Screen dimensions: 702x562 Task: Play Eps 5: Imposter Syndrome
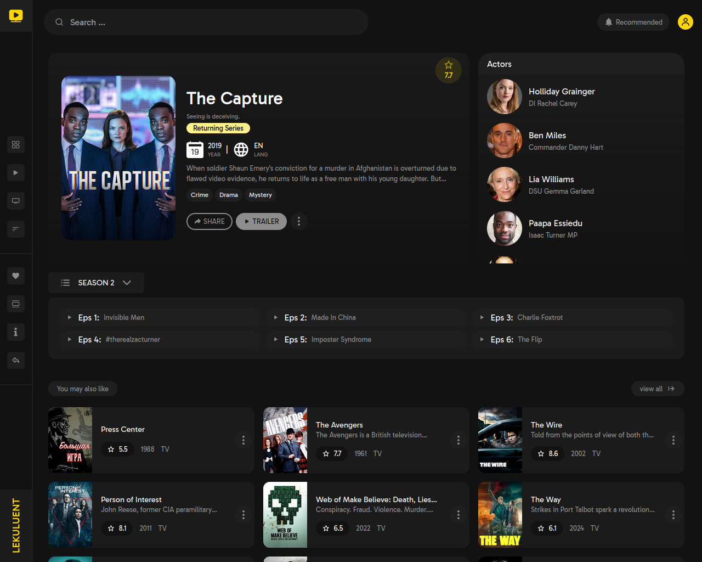365,339
